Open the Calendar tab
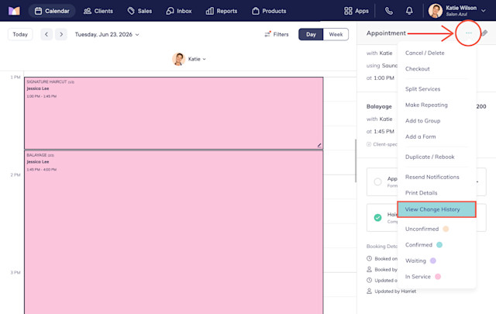 pos(52,11)
